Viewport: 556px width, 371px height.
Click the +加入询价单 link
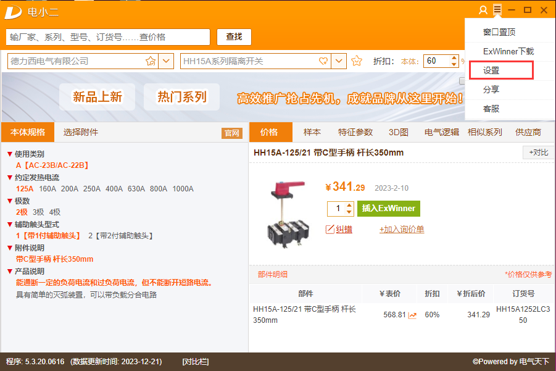coord(402,230)
